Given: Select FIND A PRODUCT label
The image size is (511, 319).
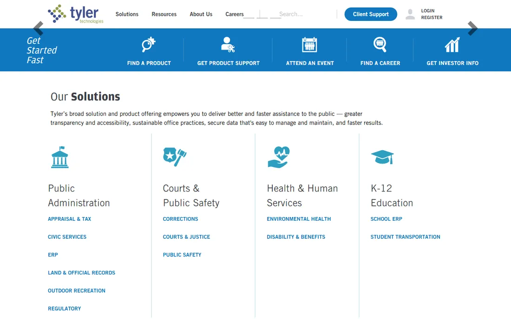Looking at the screenshot, I should [x=149, y=63].
